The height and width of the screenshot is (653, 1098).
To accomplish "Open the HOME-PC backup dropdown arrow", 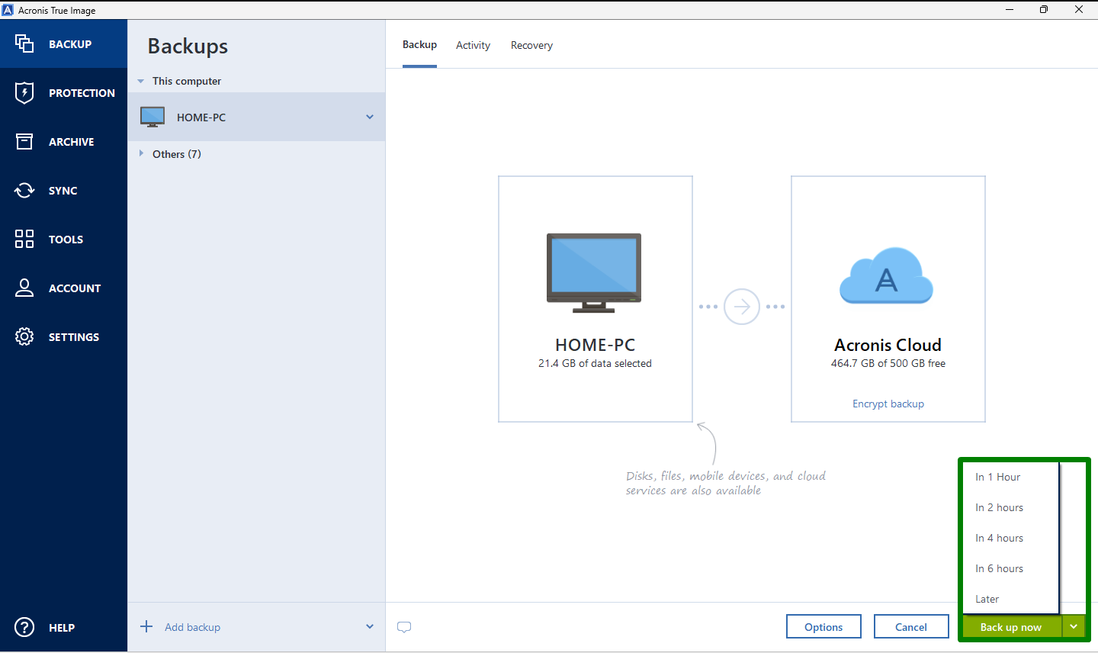I will tap(369, 117).
